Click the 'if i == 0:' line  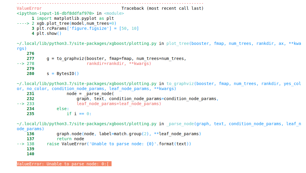click(x=79, y=114)
